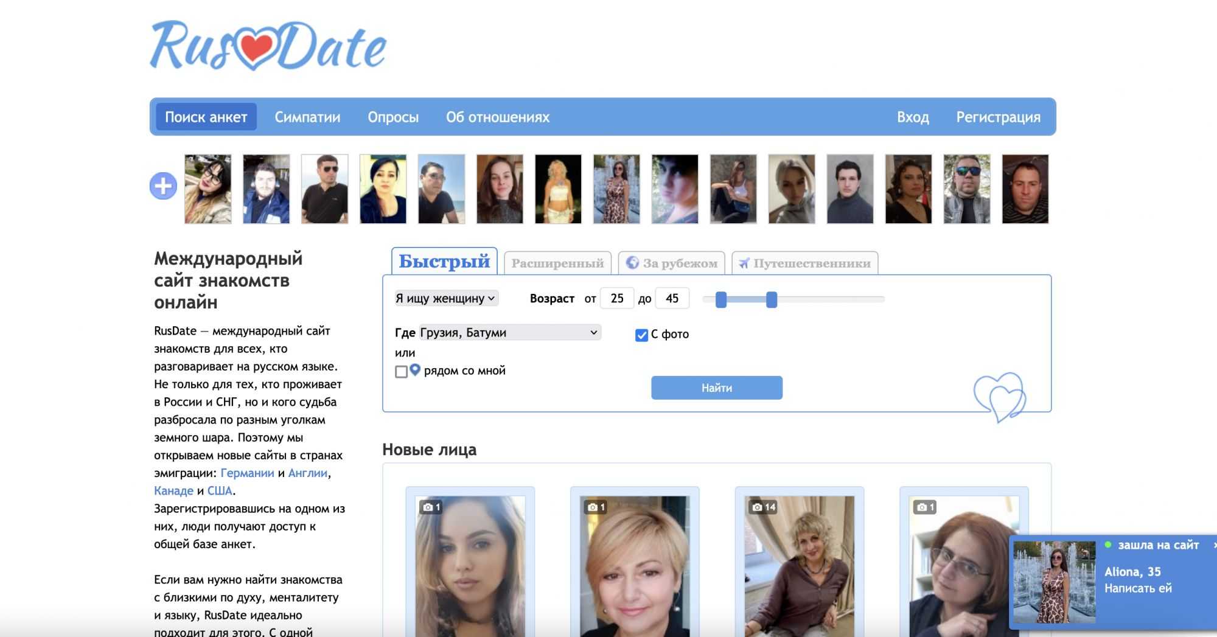The width and height of the screenshot is (1217, 637).
Task: Switch to the 'Расширенный' search tab
Action: (557, 263)
